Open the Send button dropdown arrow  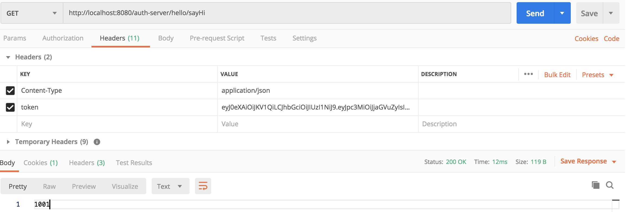(562, 13)
